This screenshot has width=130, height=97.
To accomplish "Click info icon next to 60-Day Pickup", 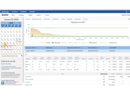I will 79,59.
